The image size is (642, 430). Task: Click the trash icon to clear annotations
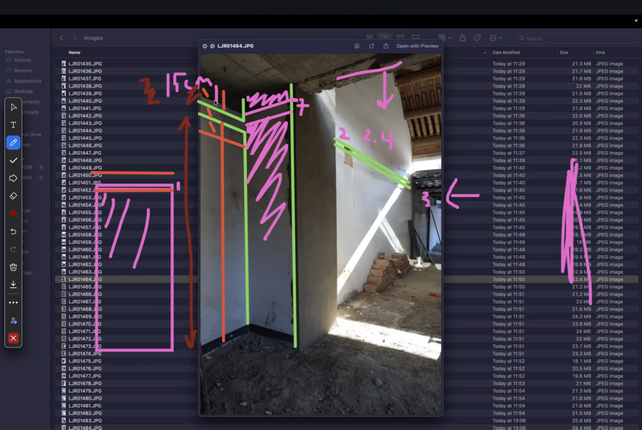(x=13, y=267)
